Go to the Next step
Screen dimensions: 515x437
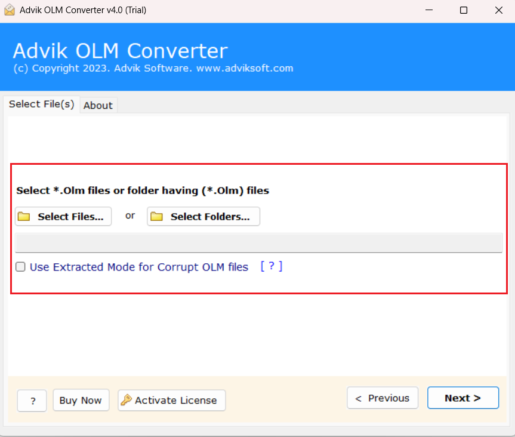click(x=462, y=398)
